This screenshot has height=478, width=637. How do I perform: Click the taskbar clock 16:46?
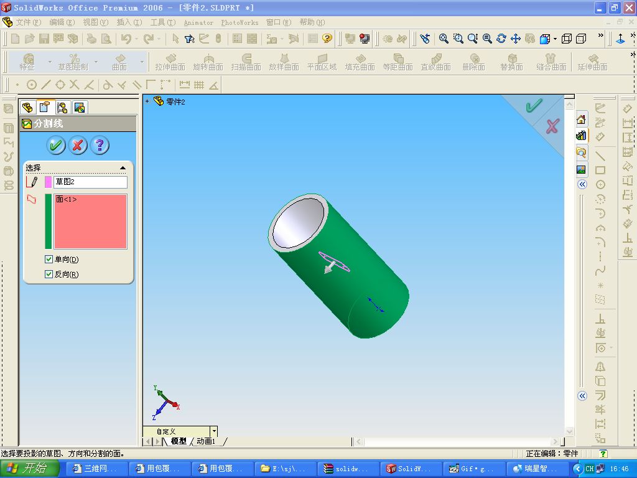(x=619, y=469)
